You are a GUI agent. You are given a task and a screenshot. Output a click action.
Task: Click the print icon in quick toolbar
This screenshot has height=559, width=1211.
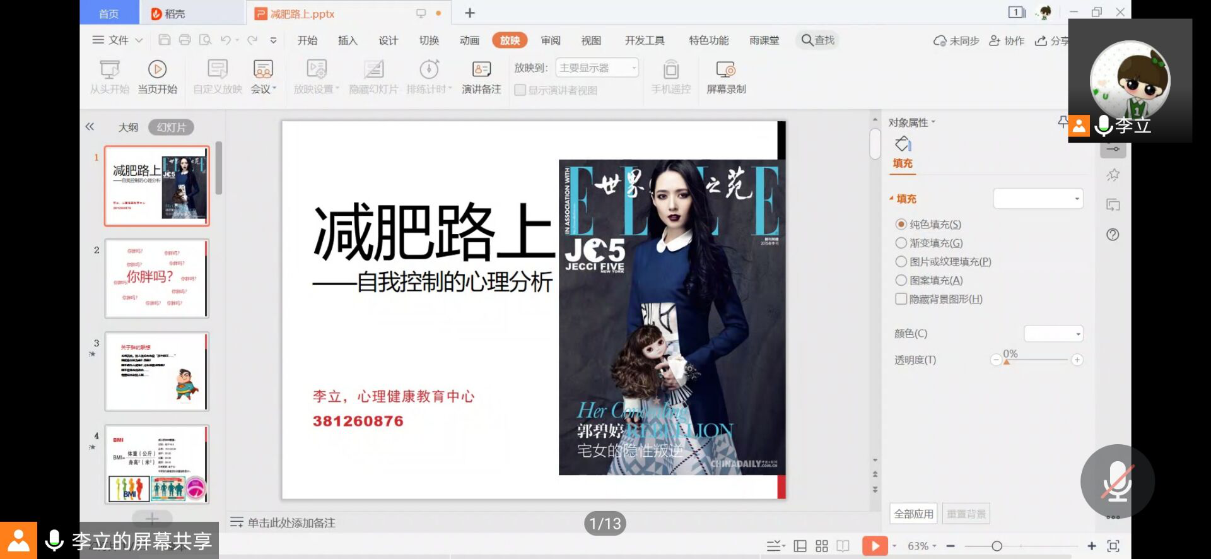click(185, 40)
